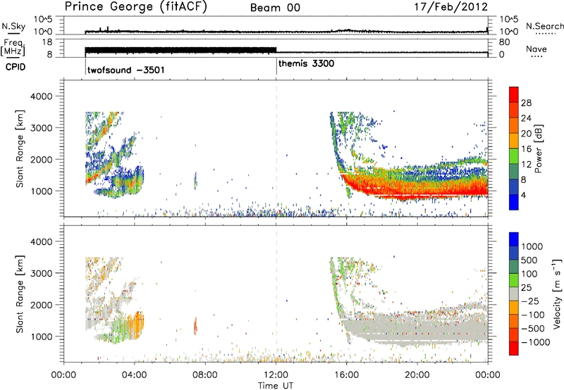The width and height of the screenshot is (564, 390).
Task: Pick the blue 4–8 dB power swatch
Action: pos(514,187)
